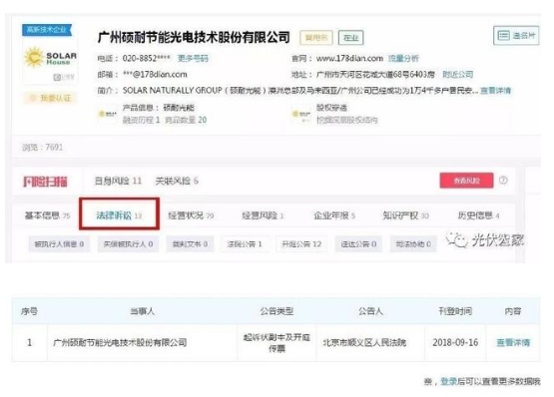
Task: Click 起诉状副本及开庭传票 cell
Action: click(277, 343)
